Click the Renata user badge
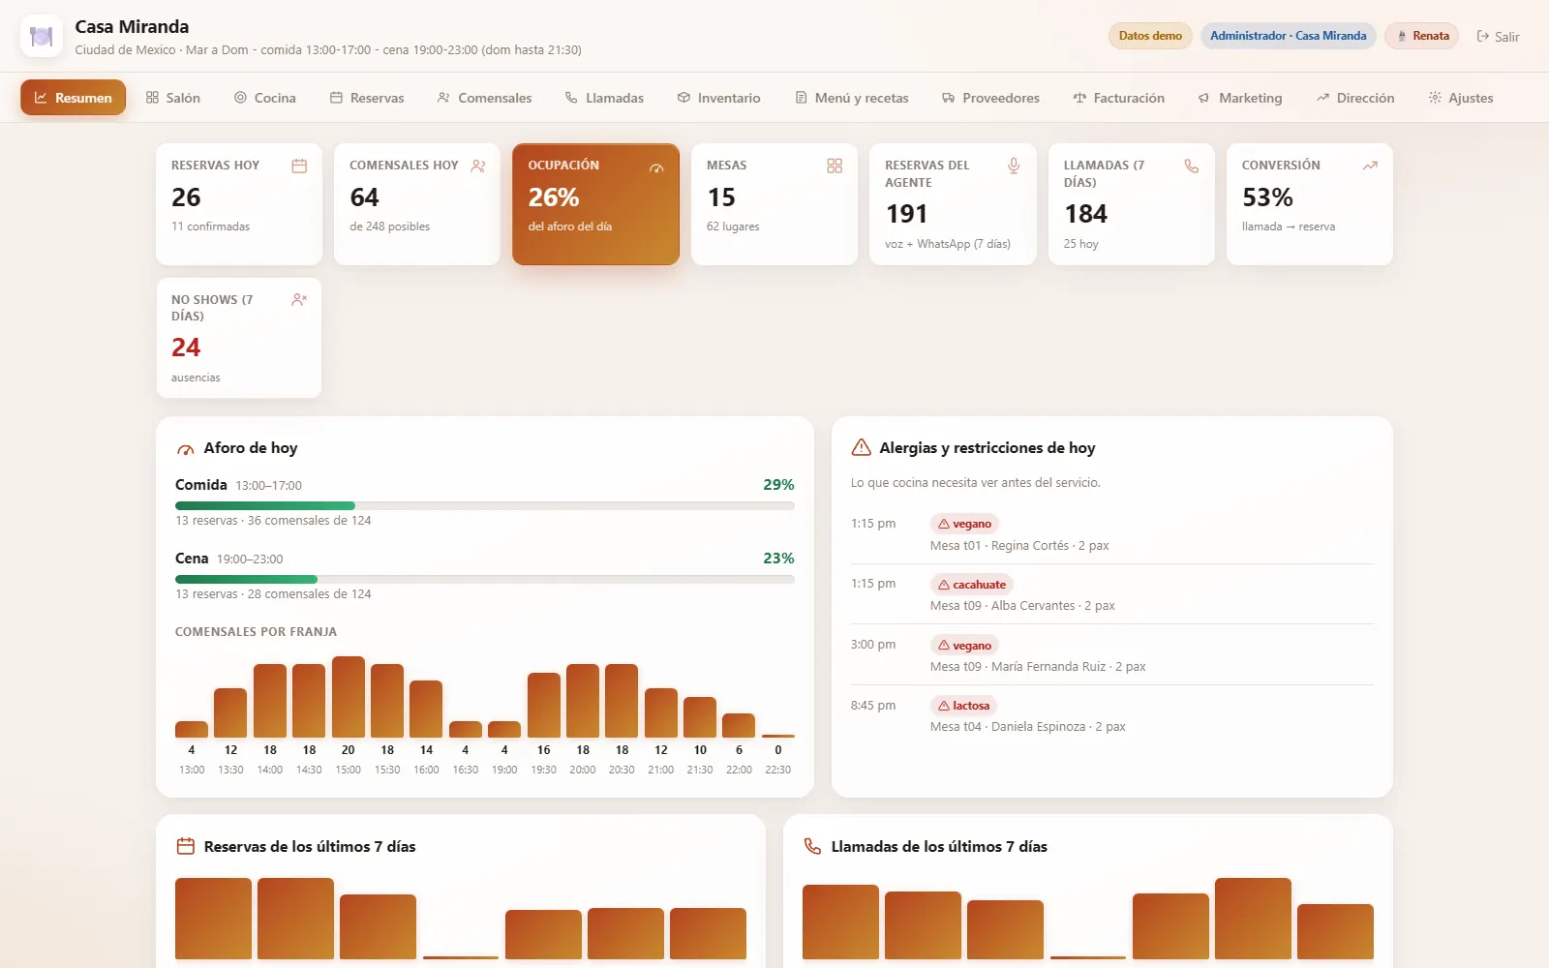Image resolution: width=1549 pixels, height=968 pixels. click(x=1422, y=36)
